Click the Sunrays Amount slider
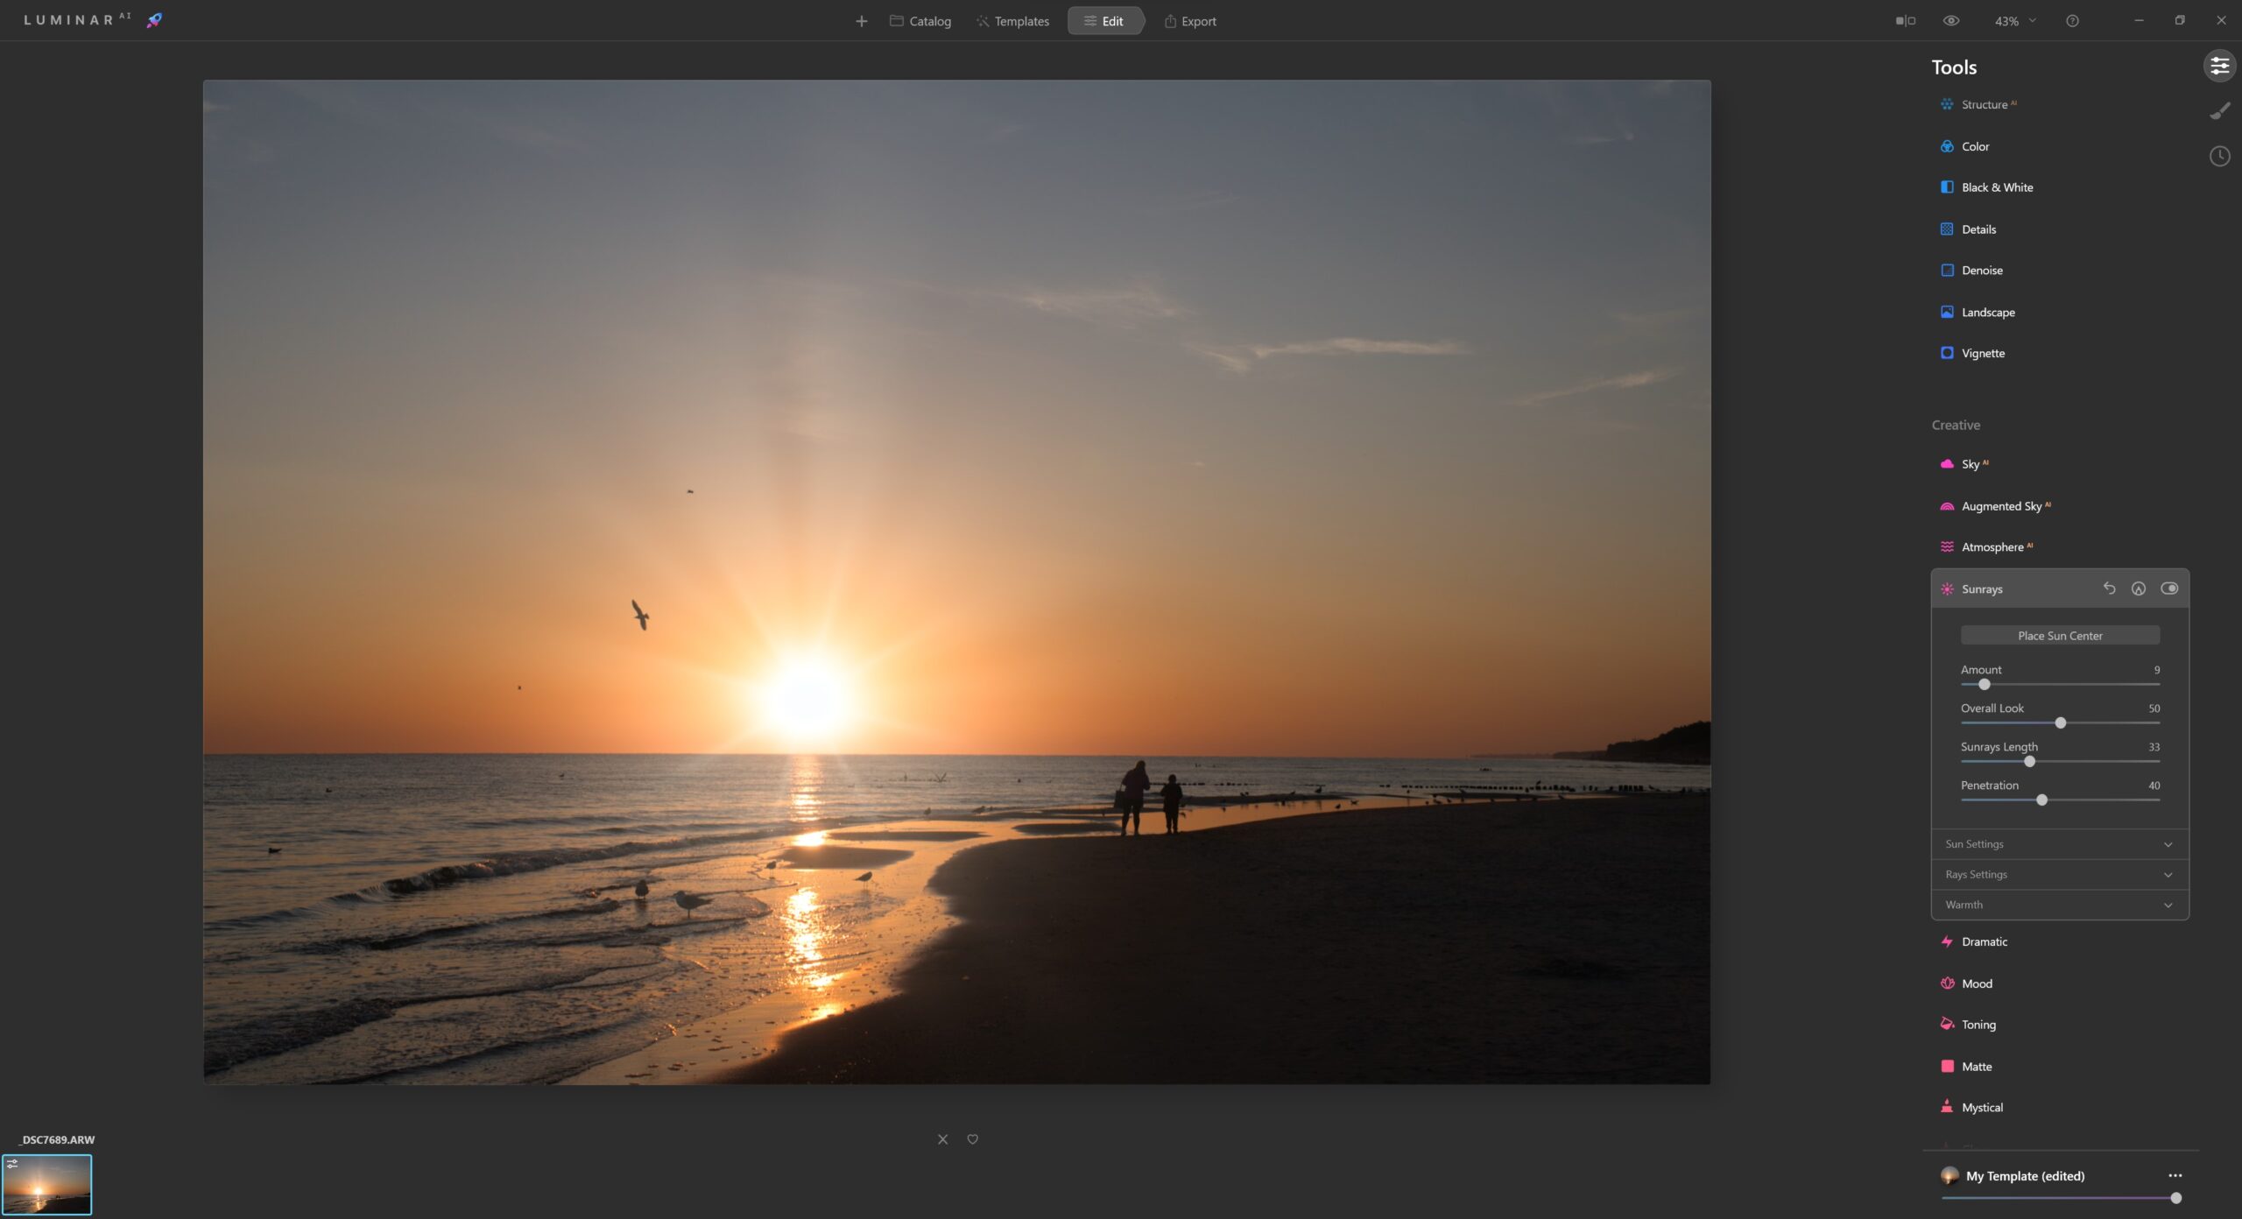 click(2060, 685)
